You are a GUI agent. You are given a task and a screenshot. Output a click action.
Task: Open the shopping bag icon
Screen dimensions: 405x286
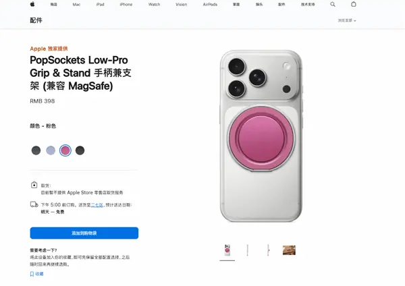point(354,4)
